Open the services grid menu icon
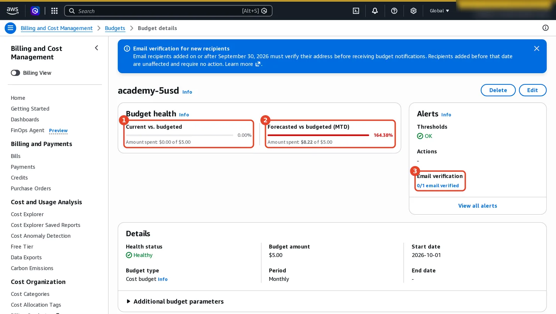This screenshot has width=556, height=314. (x=54, y=11)
